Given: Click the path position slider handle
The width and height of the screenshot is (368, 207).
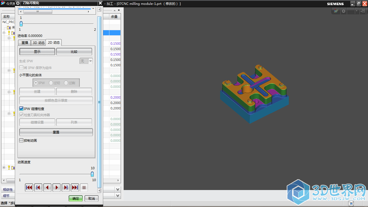Looking at the screenshot, I should (21, 24).
